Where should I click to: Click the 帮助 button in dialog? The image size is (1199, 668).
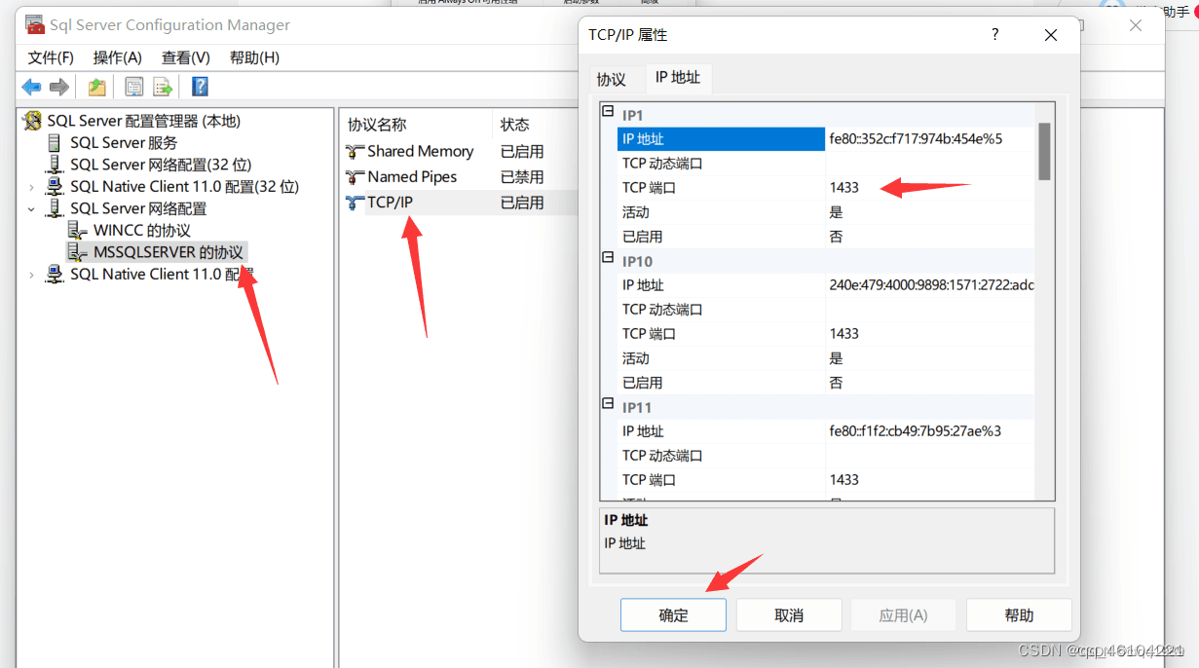pos(1019,615)
